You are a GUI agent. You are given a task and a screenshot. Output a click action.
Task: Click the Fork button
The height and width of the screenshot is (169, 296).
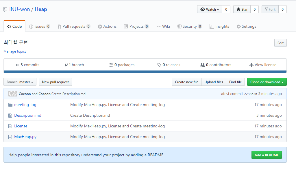tap(270, 10)
